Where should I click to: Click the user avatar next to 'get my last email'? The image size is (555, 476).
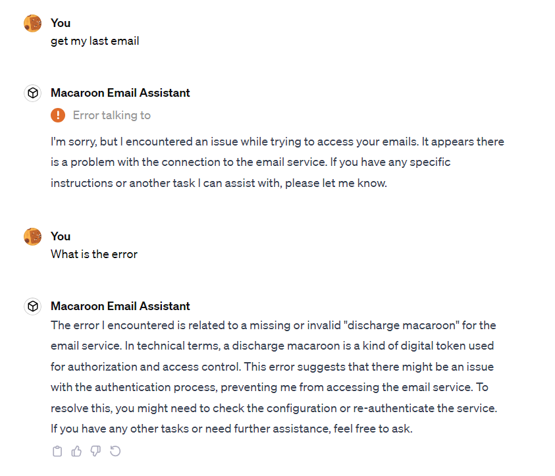[32, 23]
